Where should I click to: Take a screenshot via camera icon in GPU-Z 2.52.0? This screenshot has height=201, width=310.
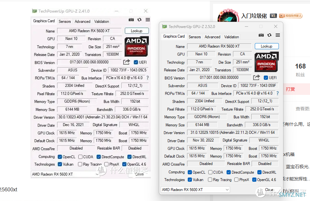261,35
